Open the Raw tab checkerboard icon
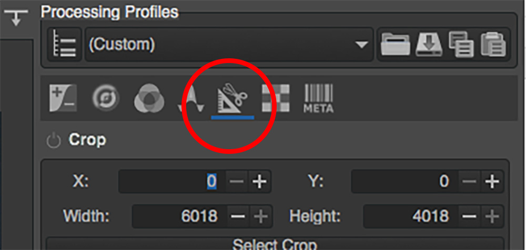 click(276, 98)
